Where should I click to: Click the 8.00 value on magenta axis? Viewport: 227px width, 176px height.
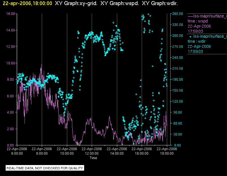pyautogui.click(x=11, y=79)
